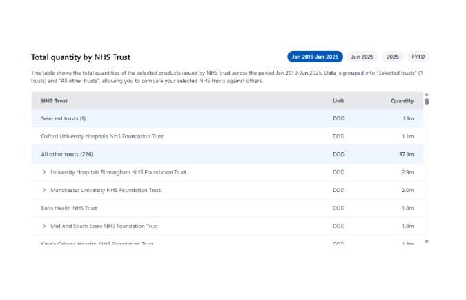This screenshot has height=300, width=466.
Task: Select the Jan 2019-Jun 2025 period tab
Action: tap(315, 57)
